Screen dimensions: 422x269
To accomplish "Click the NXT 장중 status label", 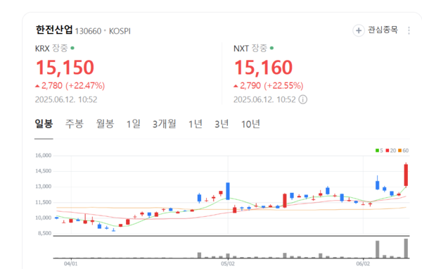I will [x=259, y=49].
